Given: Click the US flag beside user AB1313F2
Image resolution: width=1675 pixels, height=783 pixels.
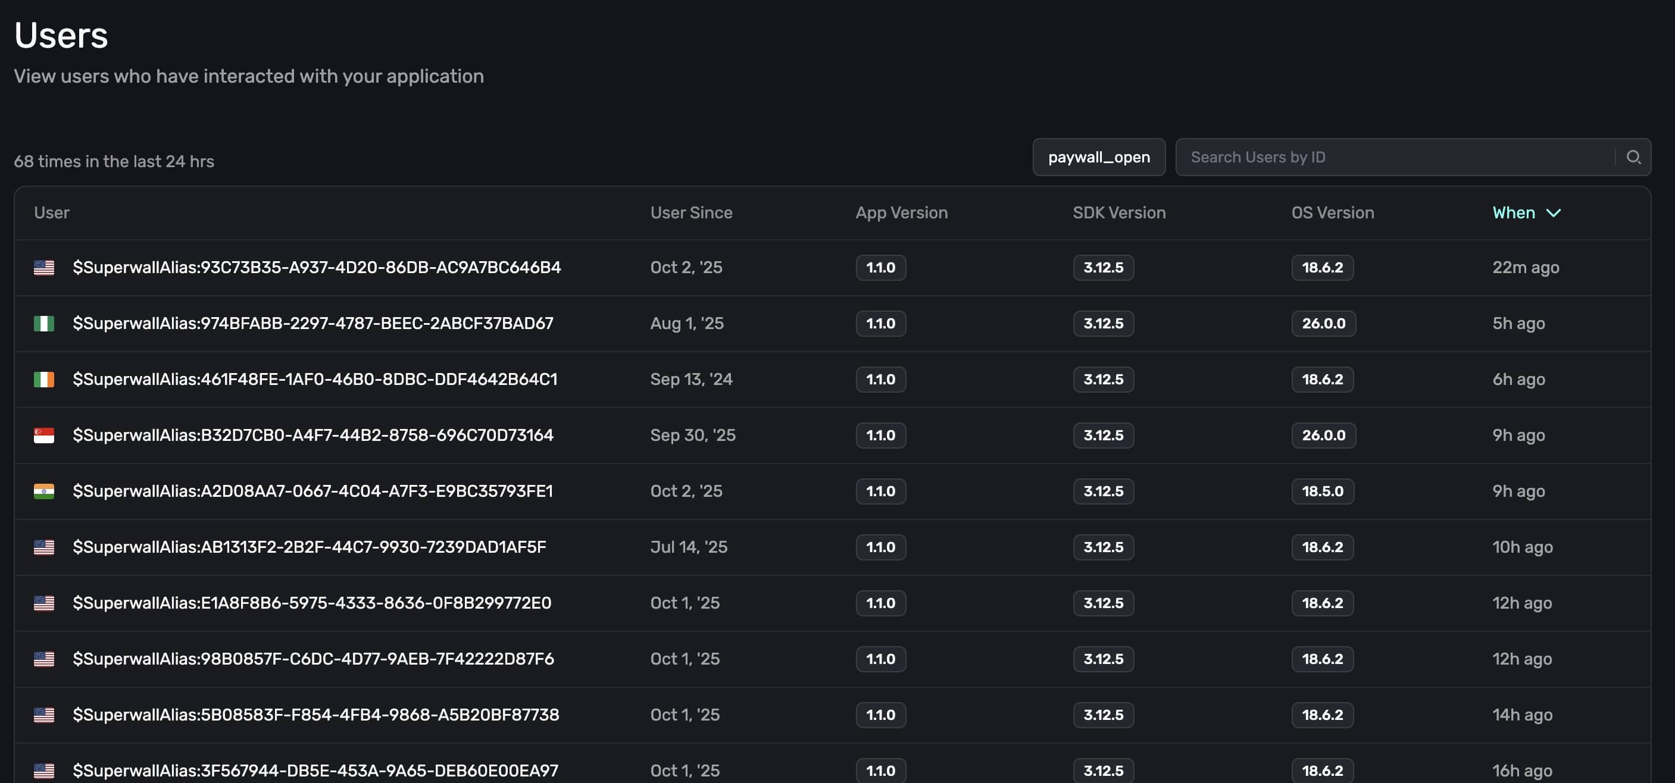Looking at the screenshot, I should click(43, 547).
